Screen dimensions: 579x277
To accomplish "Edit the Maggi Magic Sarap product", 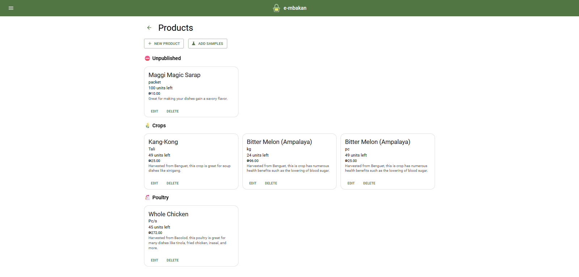I will (155, 111).
